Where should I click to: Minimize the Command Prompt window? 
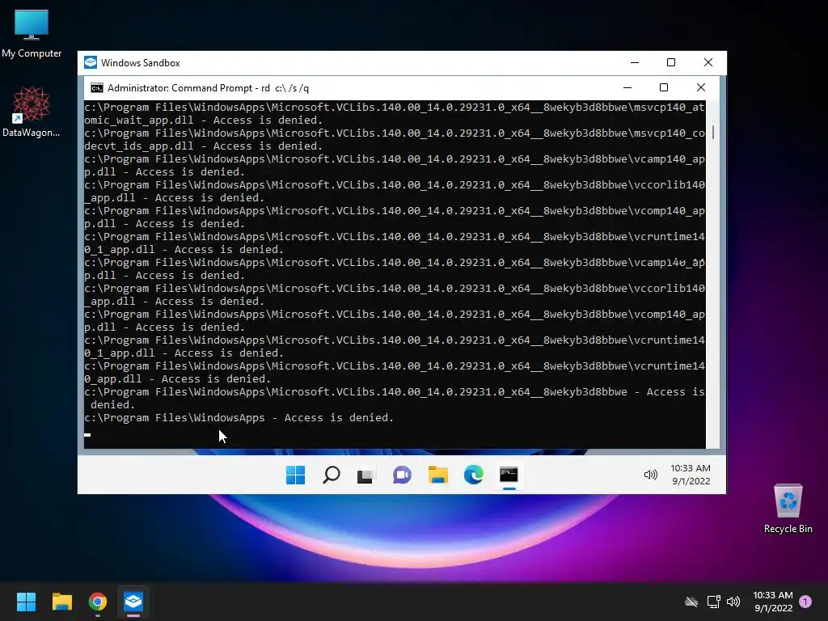point(627,87)
